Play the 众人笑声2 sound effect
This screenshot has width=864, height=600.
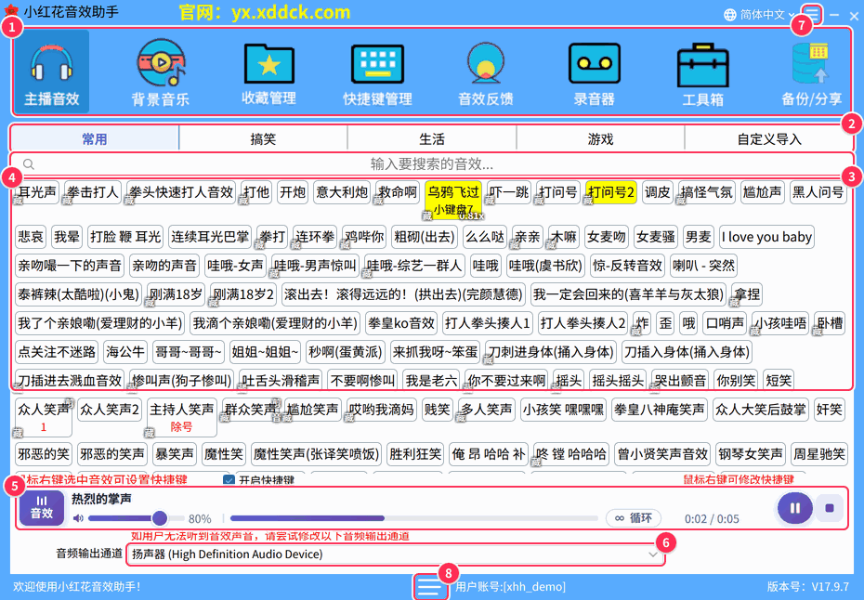110,410
